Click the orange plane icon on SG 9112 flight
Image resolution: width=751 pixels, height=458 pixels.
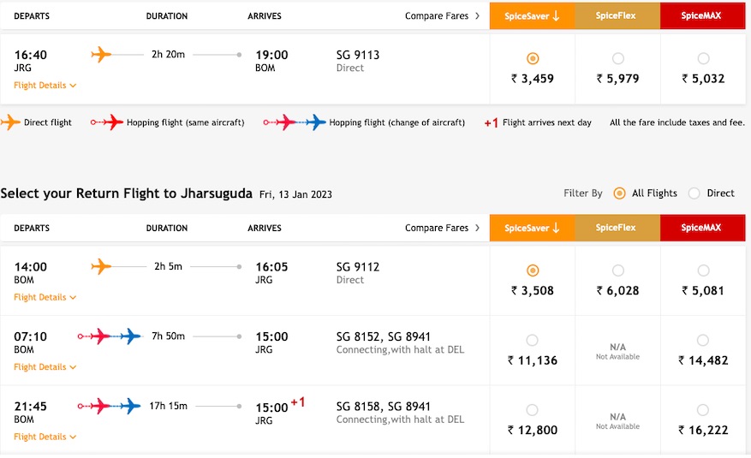coord(101,267)
